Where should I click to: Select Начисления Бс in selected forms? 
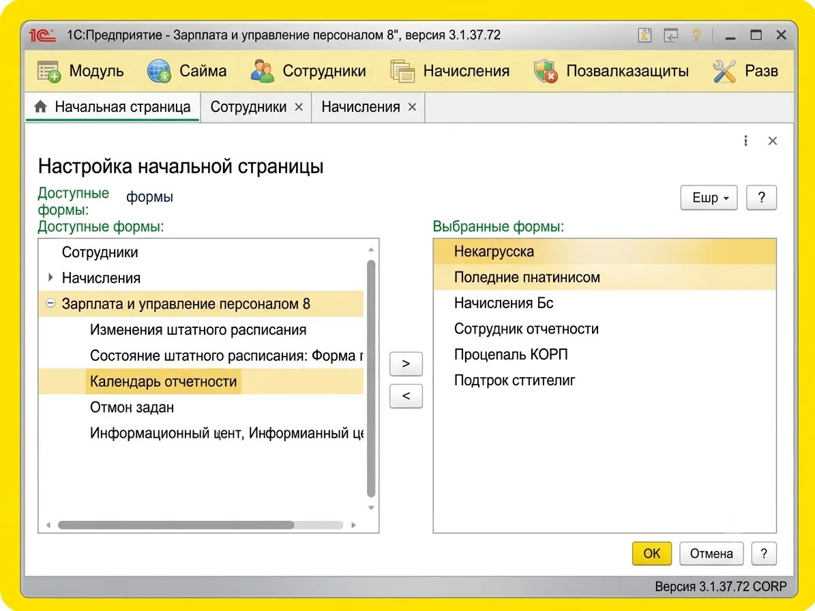(604, 303)
